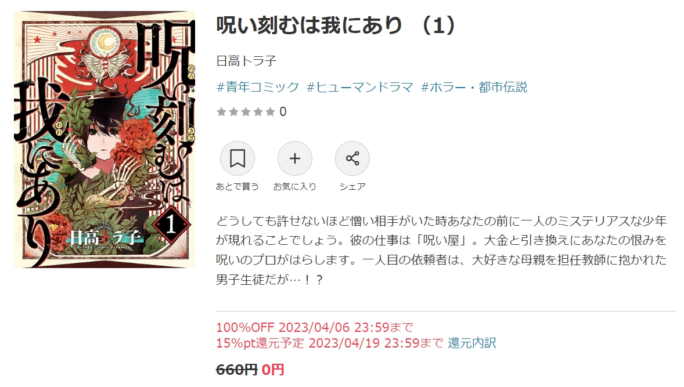Image resolution: width=684 pixels, height=387 pixels.
Task: Open the #ホラー・都市伝説 tag
Action: point(474,87)
